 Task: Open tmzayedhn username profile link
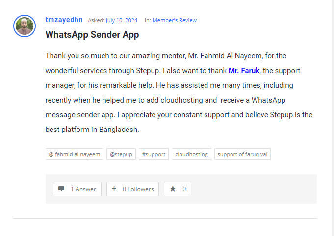(64, 20)
